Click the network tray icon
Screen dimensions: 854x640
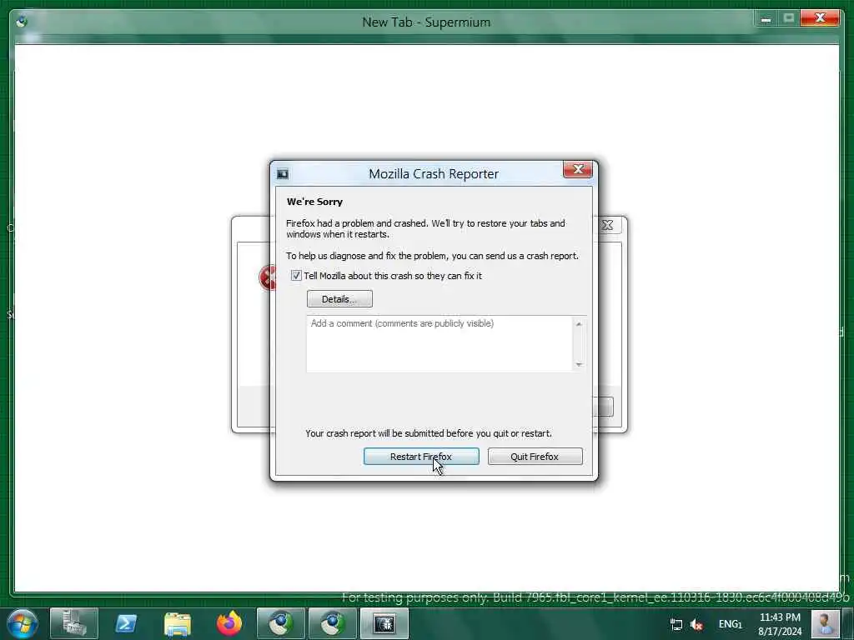(x=676, y=624)
